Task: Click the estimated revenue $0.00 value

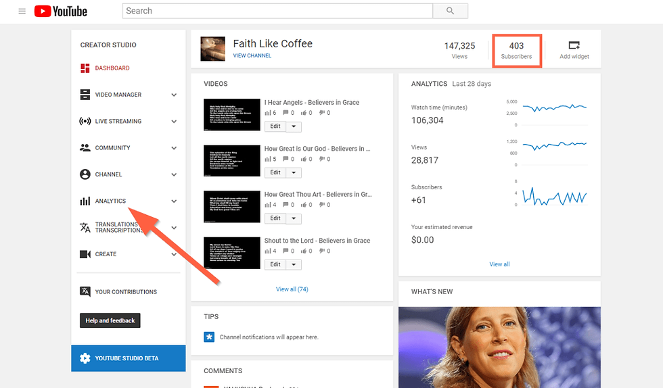Action: pos(422,240)
